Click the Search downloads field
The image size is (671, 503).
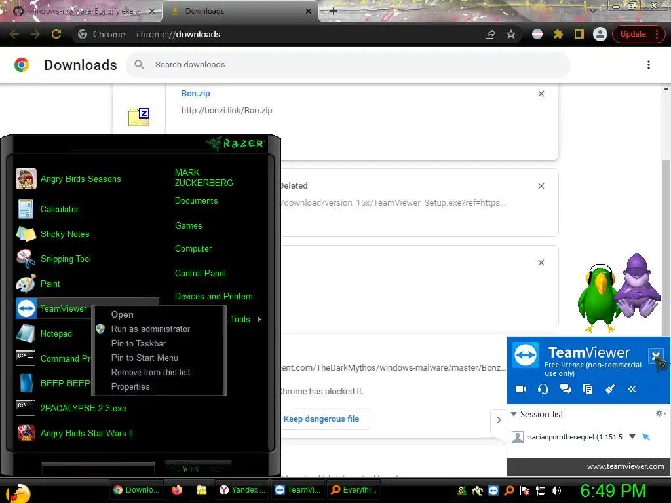coord(348,65)
